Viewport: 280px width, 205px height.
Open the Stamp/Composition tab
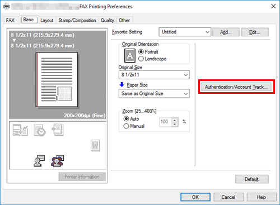(77, 20)
